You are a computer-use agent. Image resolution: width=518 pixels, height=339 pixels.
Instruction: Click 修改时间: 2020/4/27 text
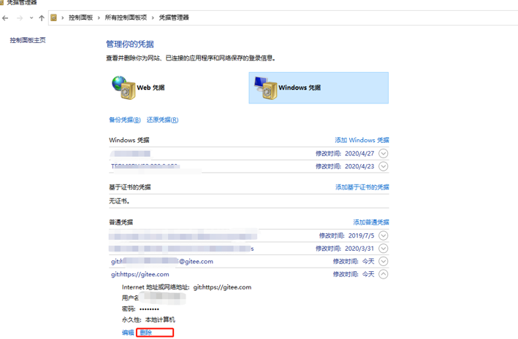(345, 154)
